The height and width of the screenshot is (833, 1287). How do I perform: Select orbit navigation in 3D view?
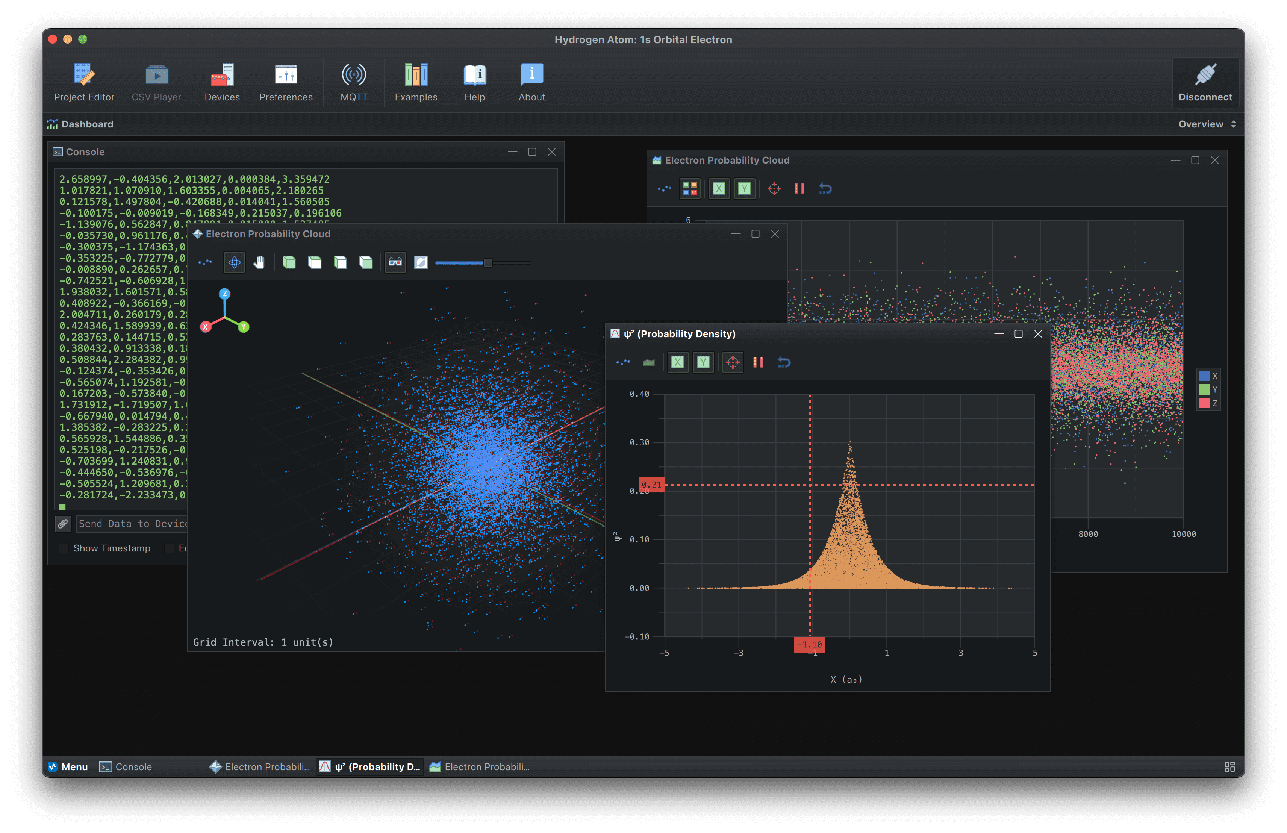tap(234, 262)
